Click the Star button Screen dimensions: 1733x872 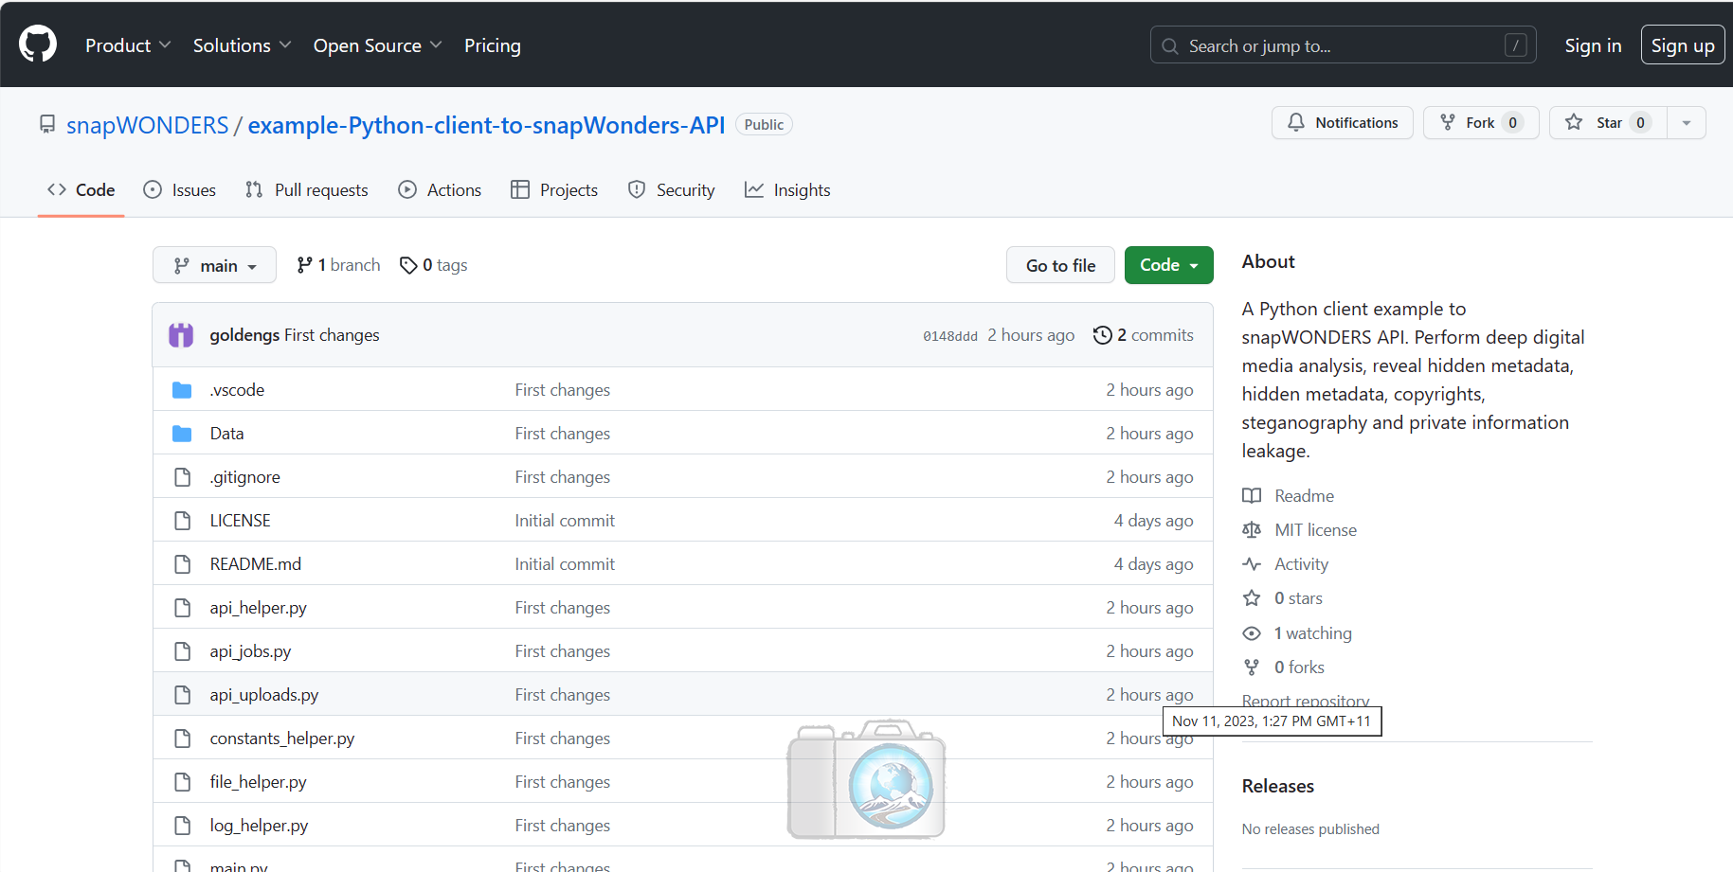[1608, 123]
